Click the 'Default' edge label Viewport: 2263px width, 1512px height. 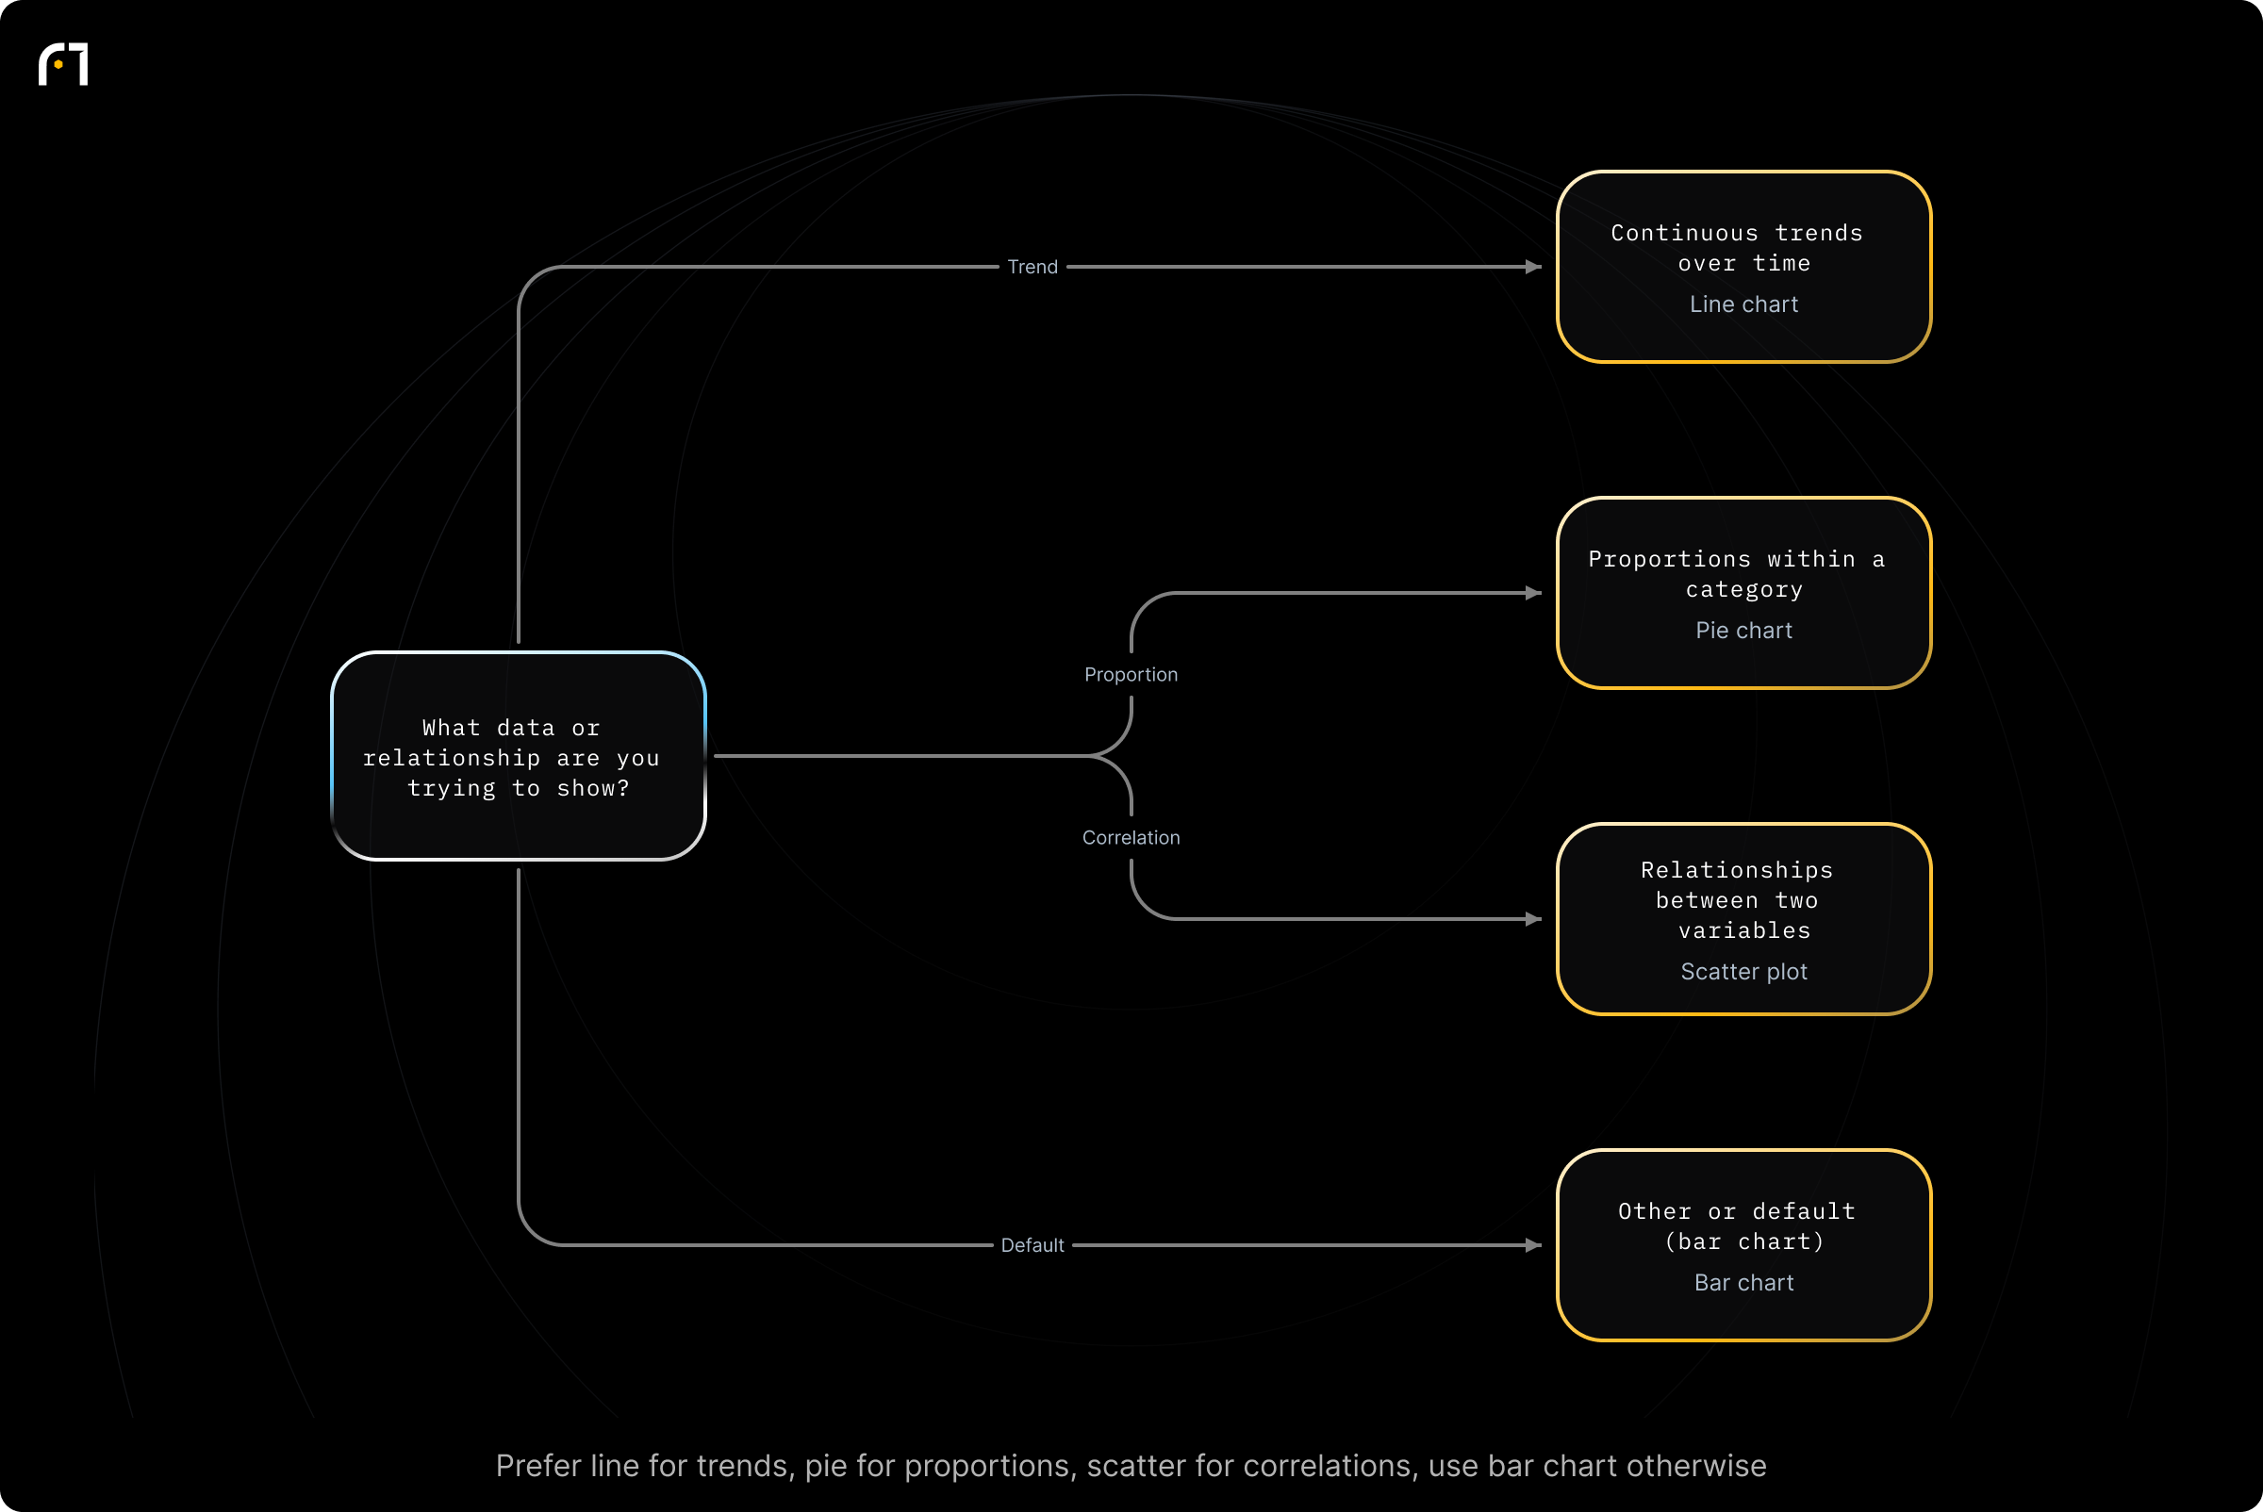(1032, 1245)
